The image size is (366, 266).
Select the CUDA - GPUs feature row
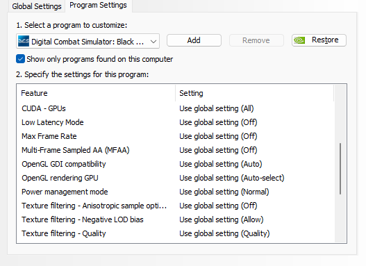(175, 108)
